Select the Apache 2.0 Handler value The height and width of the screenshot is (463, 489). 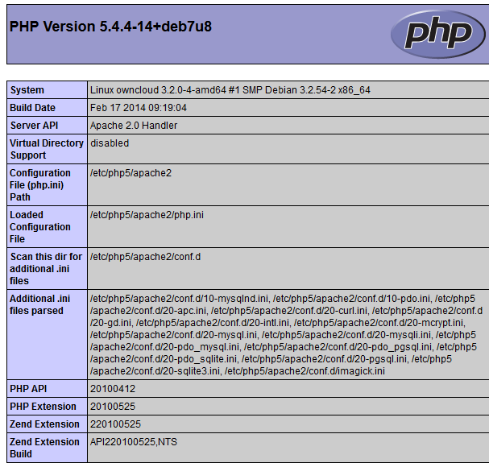coord(134,126)
